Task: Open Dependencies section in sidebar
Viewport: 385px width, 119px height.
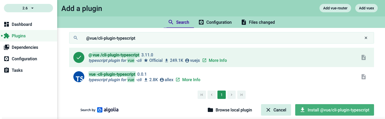Action: pos(28,47)
